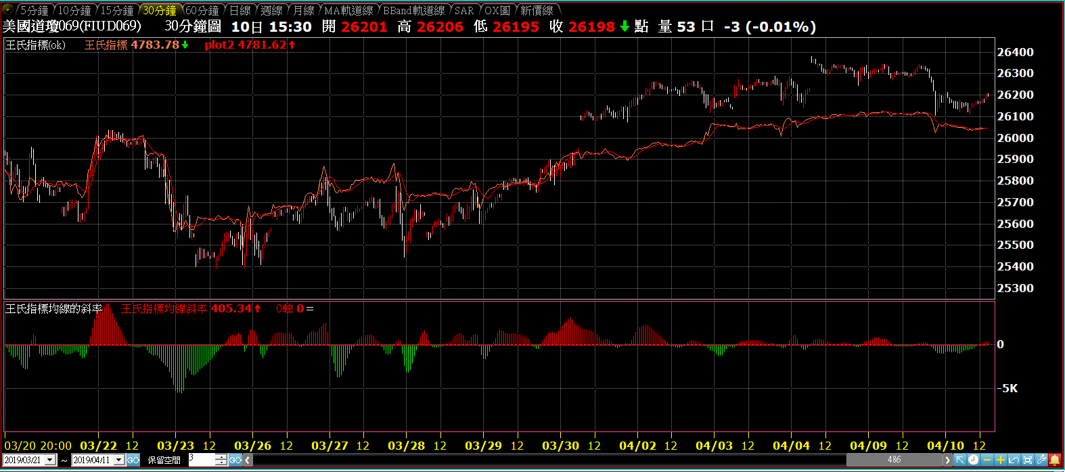This screenshot has width=1065, height=472.
Task: Click the scrollbar thumb showing 486
Action: [x=894, y=460]
